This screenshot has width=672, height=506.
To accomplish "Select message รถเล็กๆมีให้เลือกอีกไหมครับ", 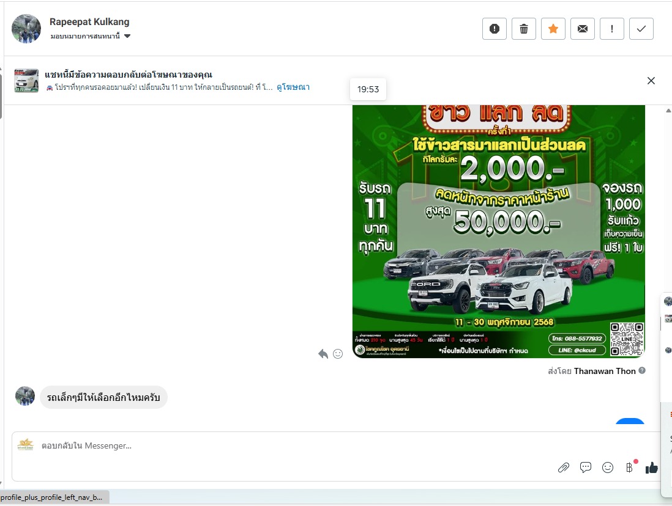I will point(103,397).
